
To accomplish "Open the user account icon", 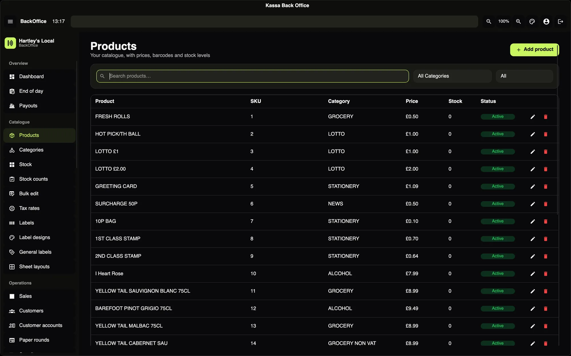I will tap(546, 21).
